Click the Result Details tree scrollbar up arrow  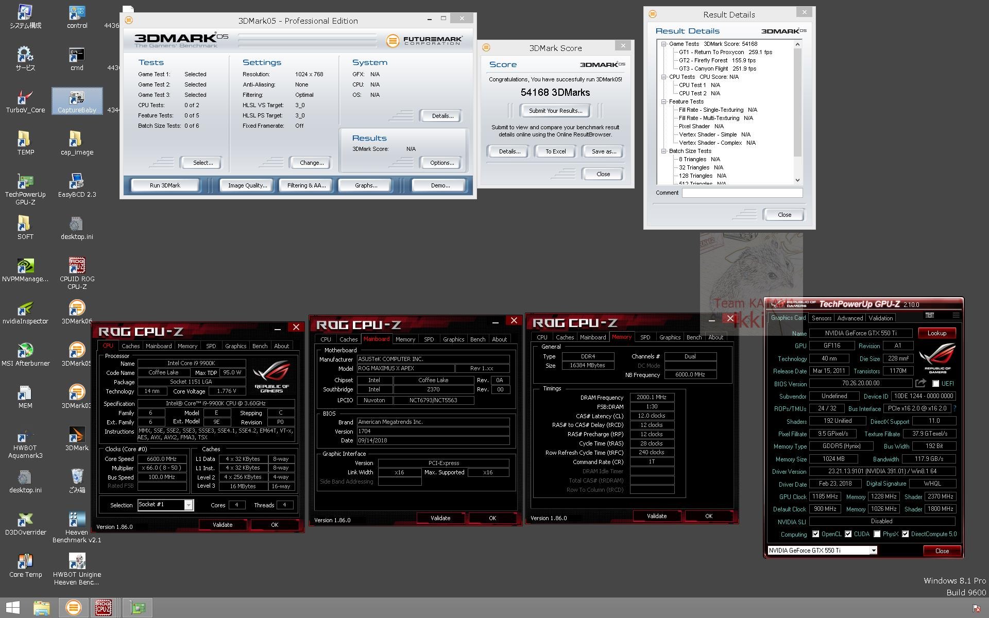pos(797,44)
